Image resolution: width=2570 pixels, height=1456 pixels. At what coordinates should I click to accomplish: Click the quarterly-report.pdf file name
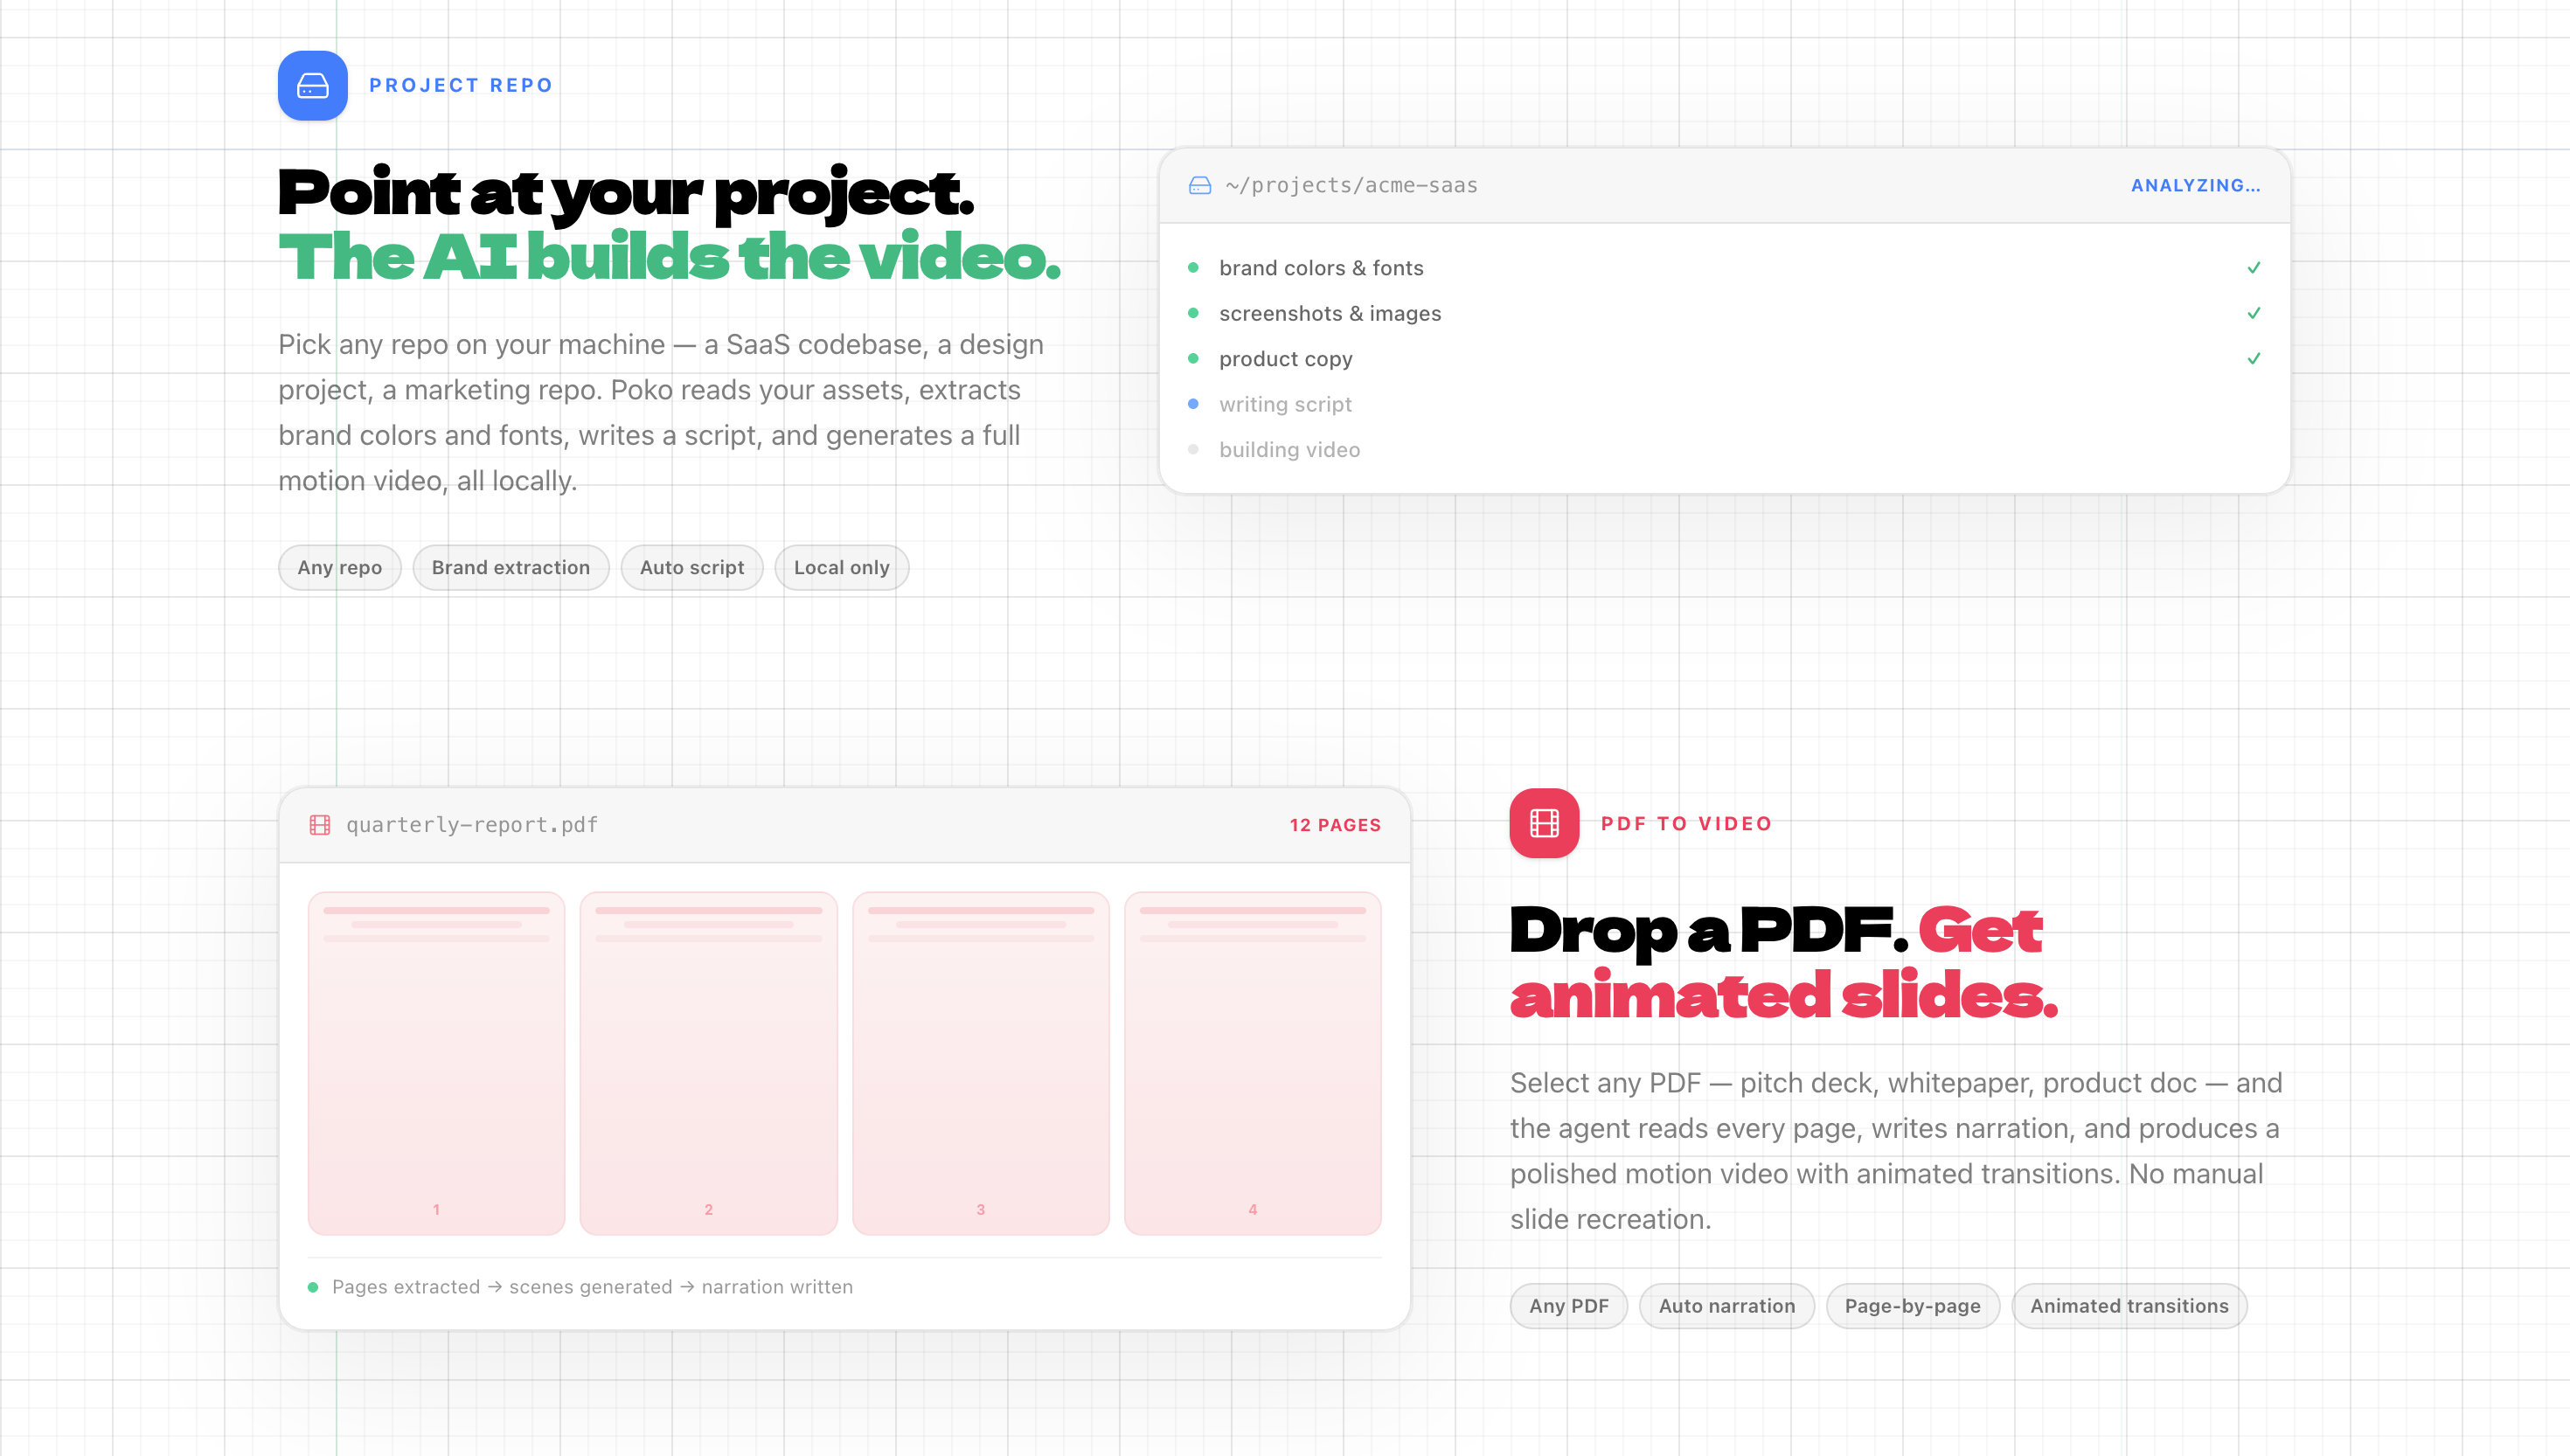pyautogui.click(x=472, y=825)
